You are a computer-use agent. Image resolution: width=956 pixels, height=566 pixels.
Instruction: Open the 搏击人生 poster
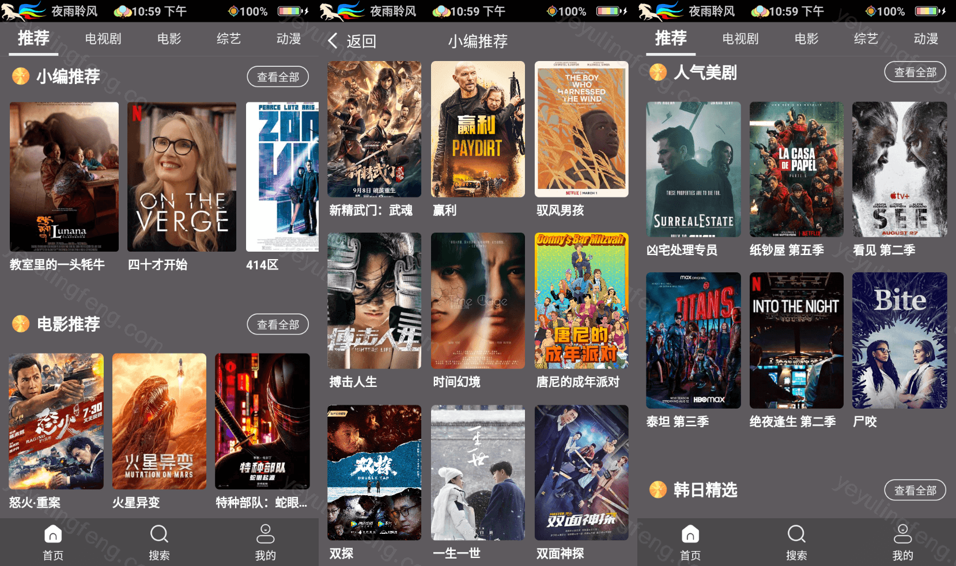pyautogui.click(x=374, y=301)
